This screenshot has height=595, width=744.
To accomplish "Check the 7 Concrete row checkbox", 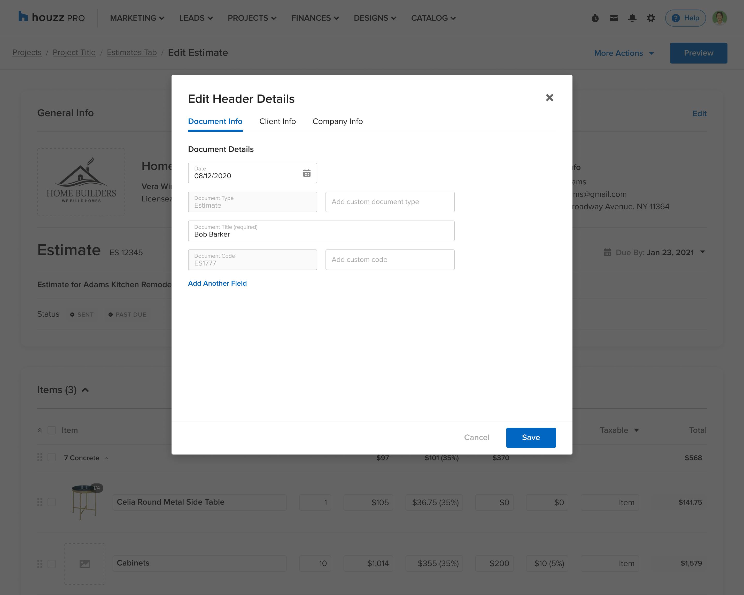I will 52,457.
